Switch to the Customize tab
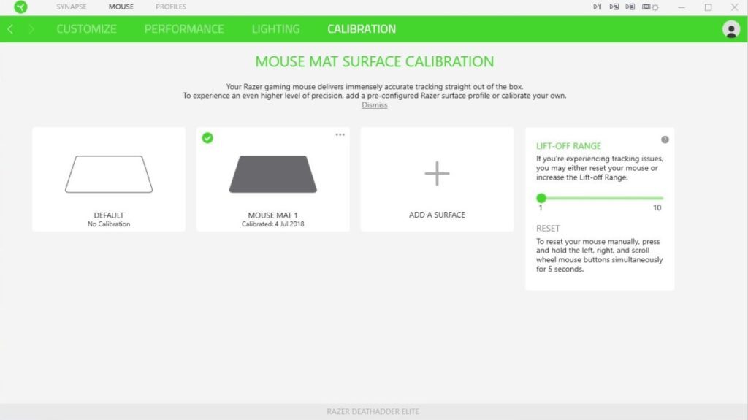 (x=86, y=29)
